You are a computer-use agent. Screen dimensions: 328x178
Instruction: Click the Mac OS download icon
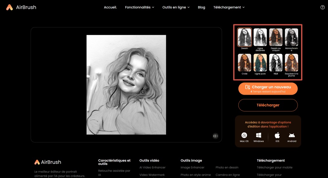(244, 135)
